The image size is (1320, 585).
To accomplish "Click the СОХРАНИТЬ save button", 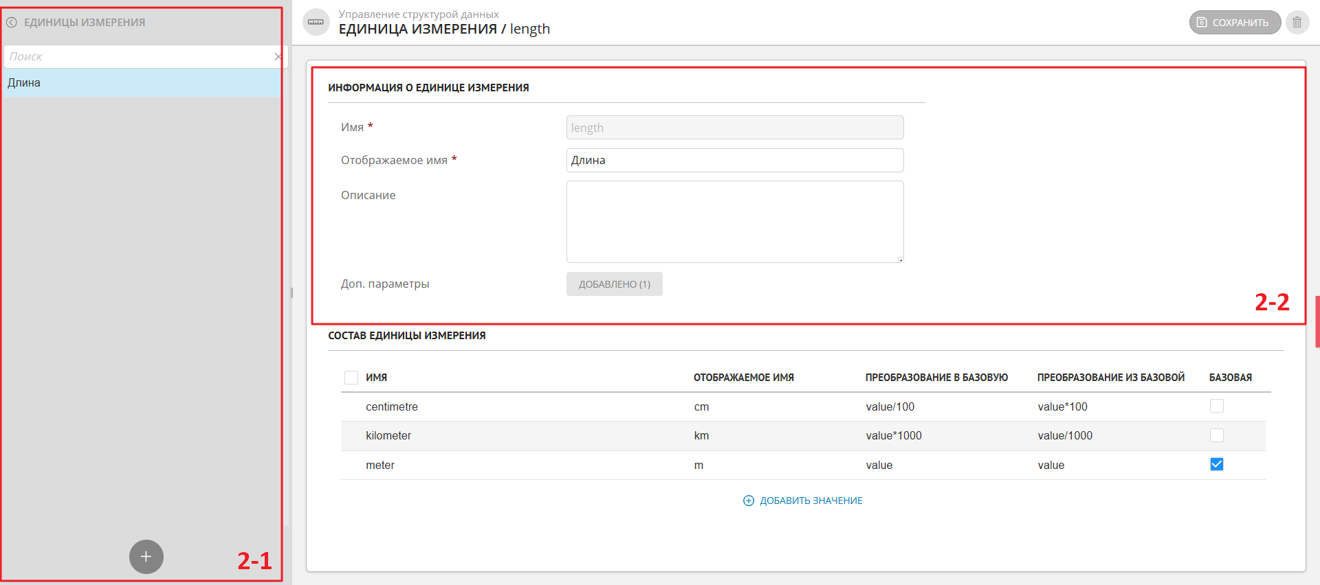I will coord(1234,23).
